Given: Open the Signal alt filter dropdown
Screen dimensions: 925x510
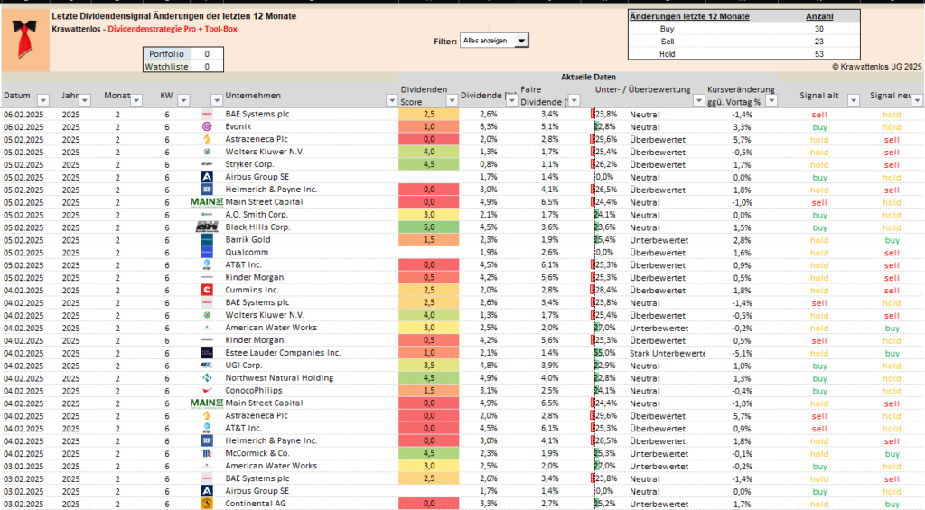Looking at the screenshot, I should (853, 100).
